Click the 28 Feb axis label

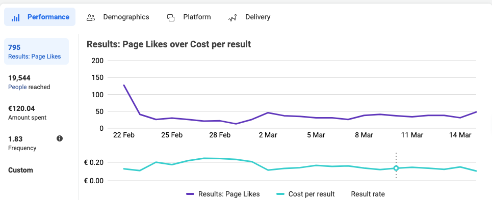coord(220,135)
